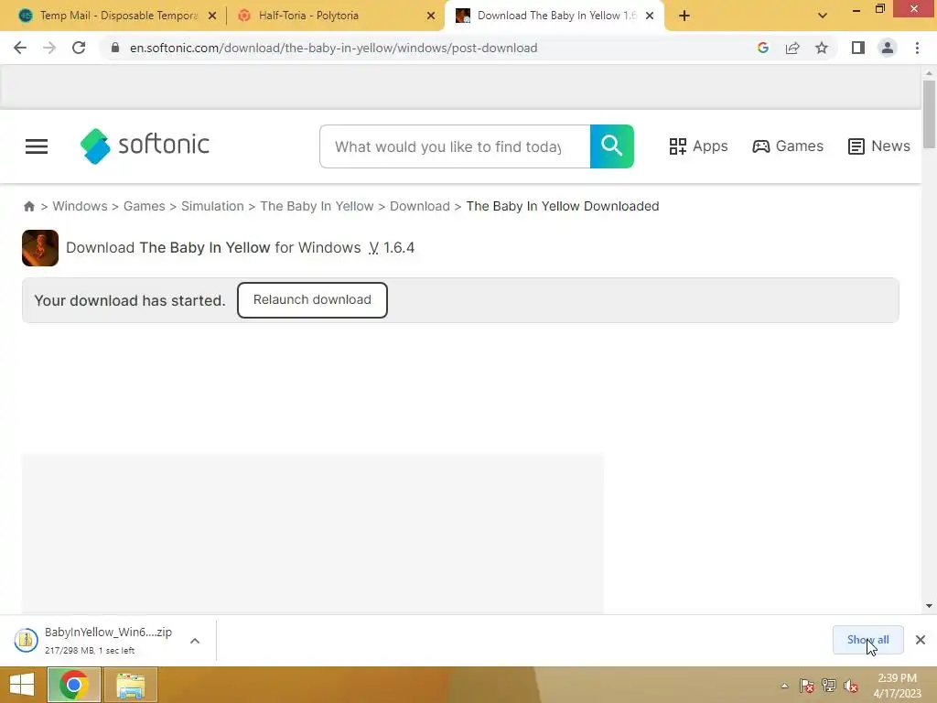Follow The Baby In Yellow breadcrumb link
This screenshot has width=937, height=703.
point(317,206)
